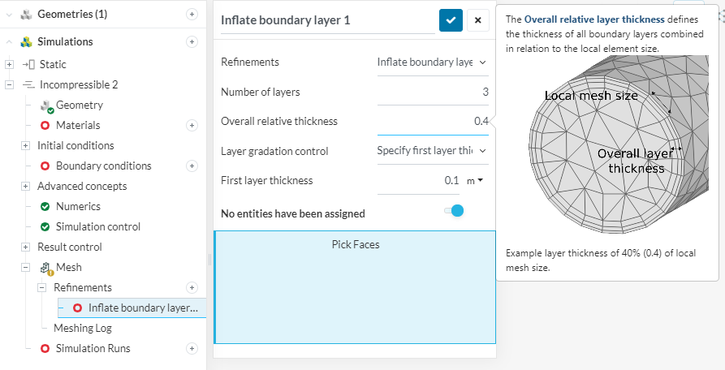Expand the Static simulation node
The image size is (725, 370).
tap(10, 64)
